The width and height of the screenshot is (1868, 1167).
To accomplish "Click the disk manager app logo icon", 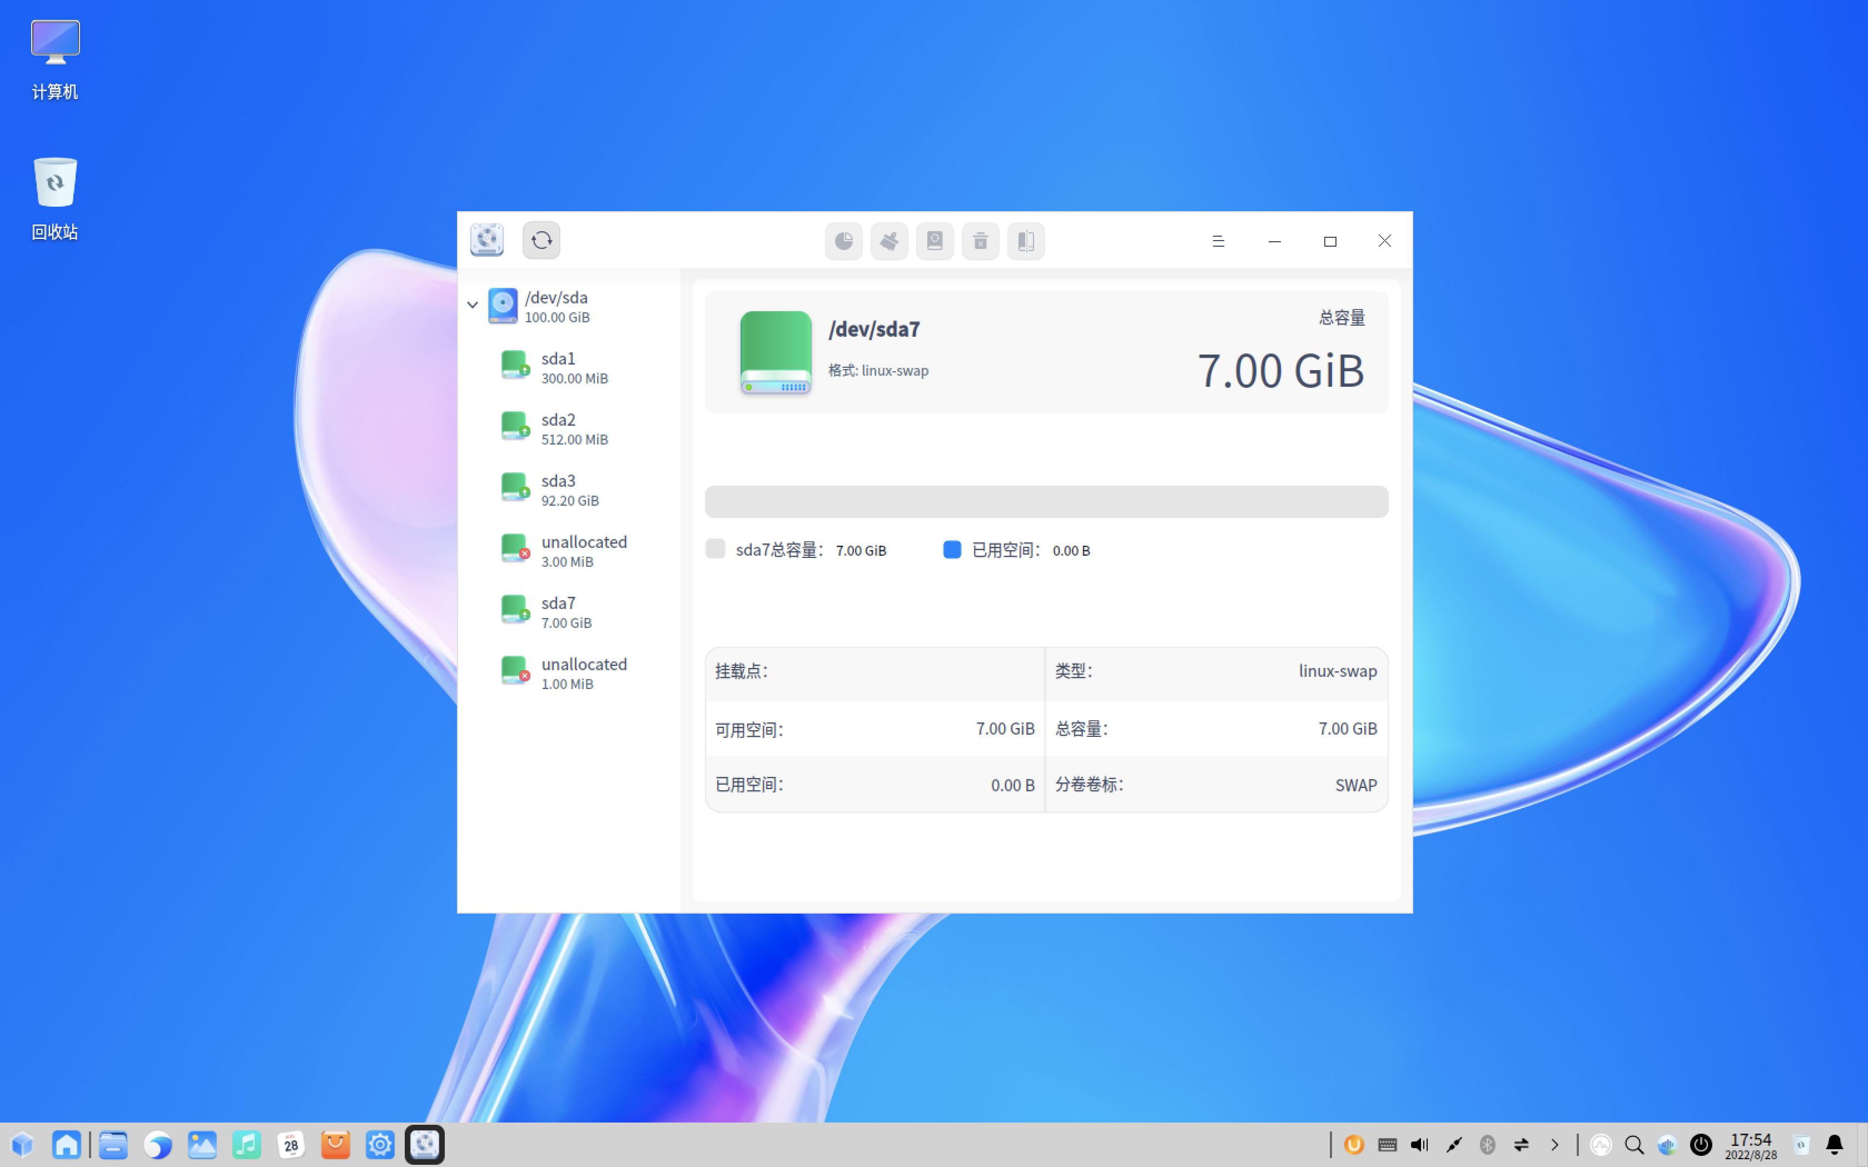I will point(487,240).
